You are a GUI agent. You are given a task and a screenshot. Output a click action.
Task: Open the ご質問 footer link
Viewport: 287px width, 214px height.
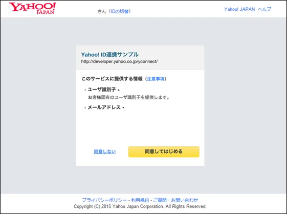click(160, 200)
